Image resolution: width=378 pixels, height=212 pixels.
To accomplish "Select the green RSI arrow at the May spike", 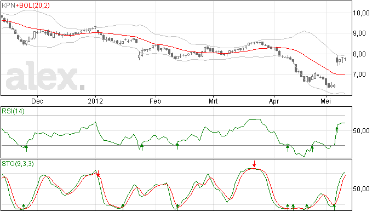I will (337, 130).
